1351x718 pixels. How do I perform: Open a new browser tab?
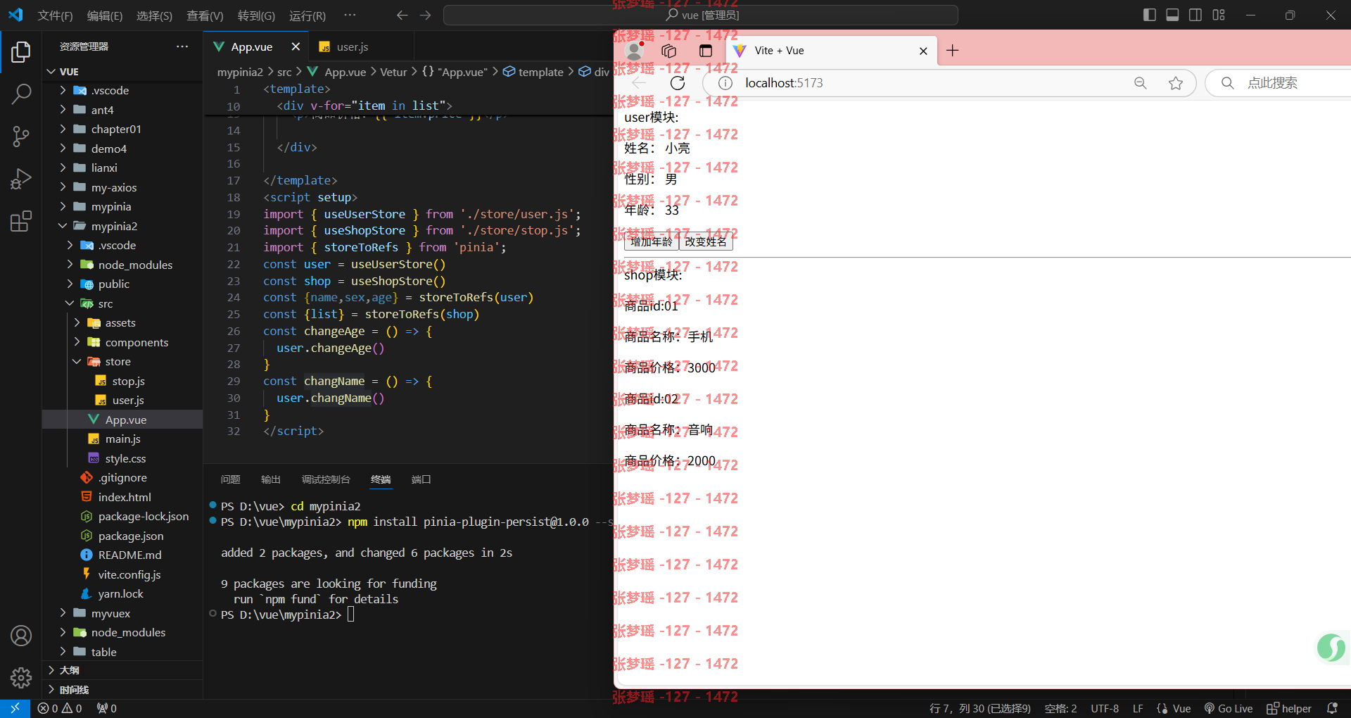click(x=952, y=51)
